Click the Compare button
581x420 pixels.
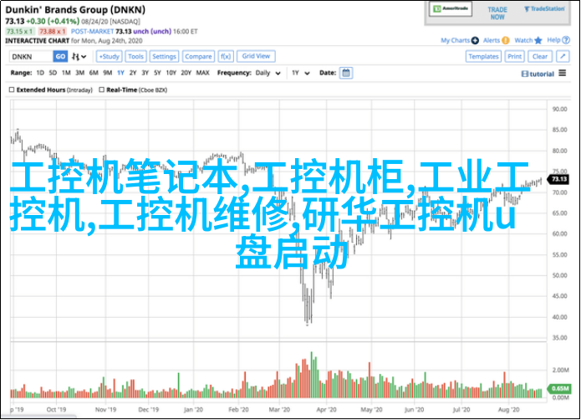(x=198, y=56)
